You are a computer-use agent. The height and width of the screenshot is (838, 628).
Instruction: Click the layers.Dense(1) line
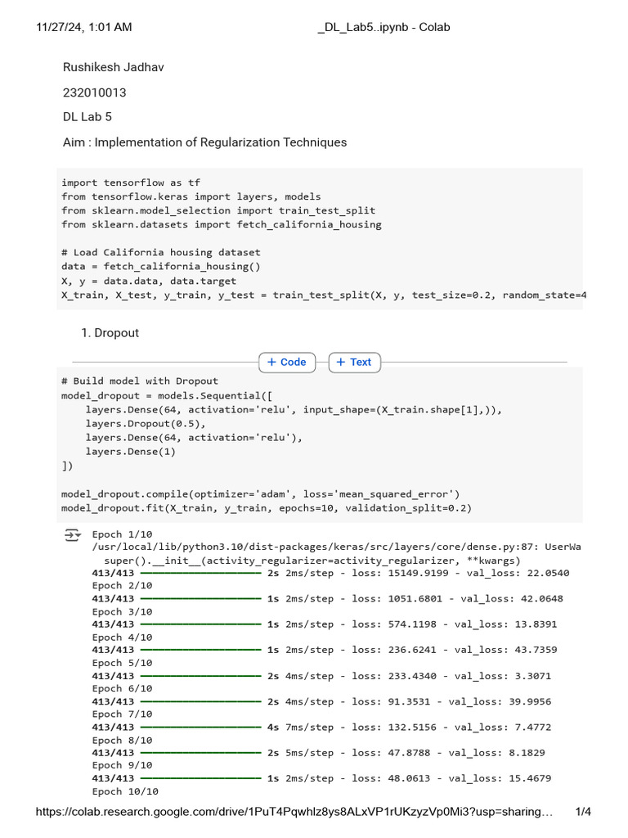pos(130,452)
